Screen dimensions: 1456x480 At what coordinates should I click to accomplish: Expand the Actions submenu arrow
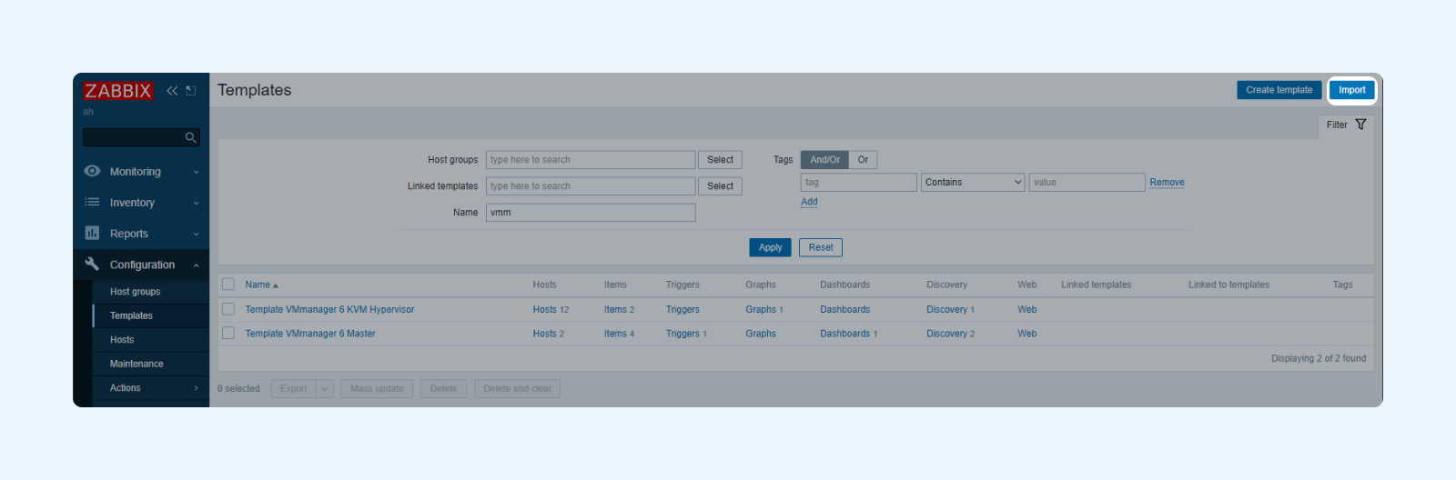click(196, 388)
